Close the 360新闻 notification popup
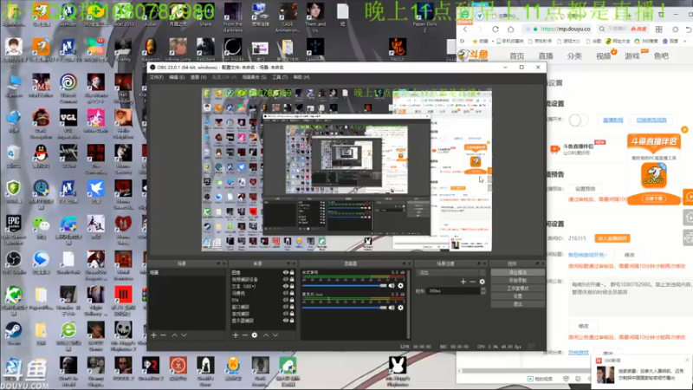Image resolution: width=693 pixels, height=390 pixels. click(x=687, y=360)
